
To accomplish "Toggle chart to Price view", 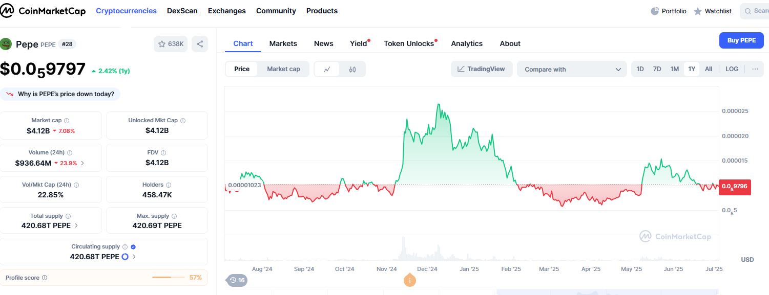I will (242, 69).
